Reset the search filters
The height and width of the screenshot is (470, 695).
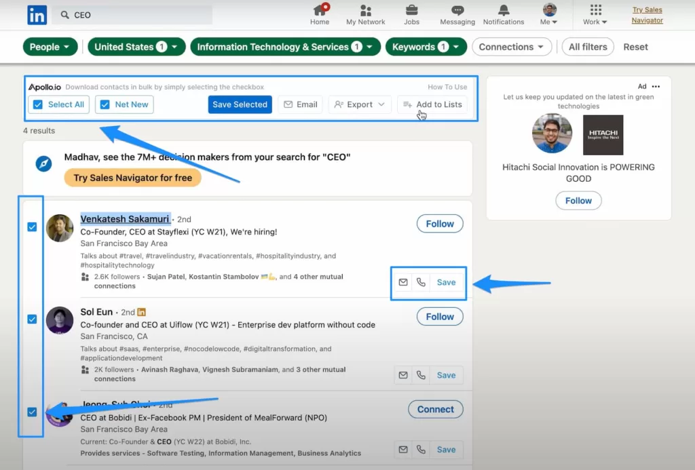635,47
